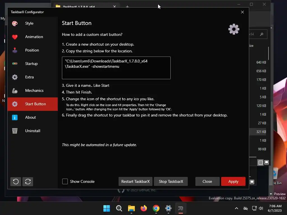
Task: Click the search icon in File Explorer
Action: pos(261,34)
